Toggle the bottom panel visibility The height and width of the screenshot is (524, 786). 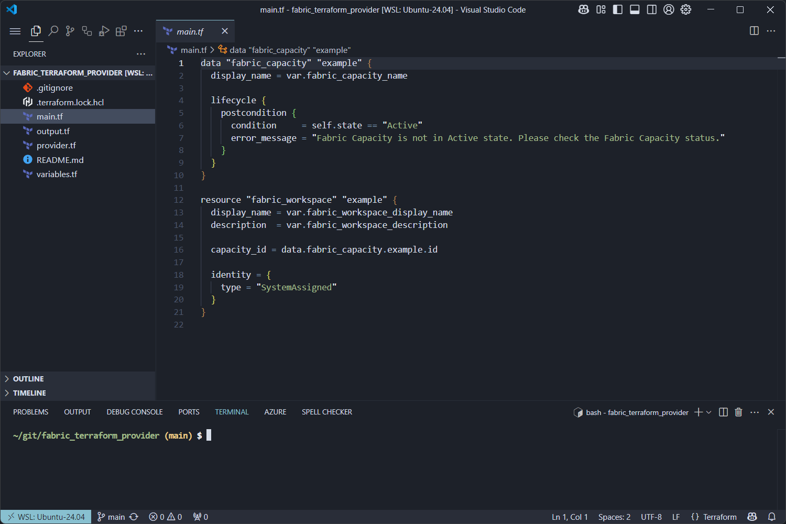(x=635, y=9)
